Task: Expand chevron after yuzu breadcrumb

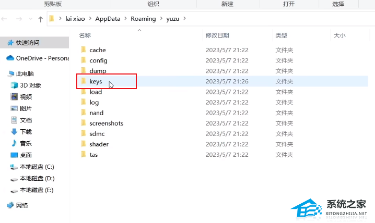Action: coord(185,18)
